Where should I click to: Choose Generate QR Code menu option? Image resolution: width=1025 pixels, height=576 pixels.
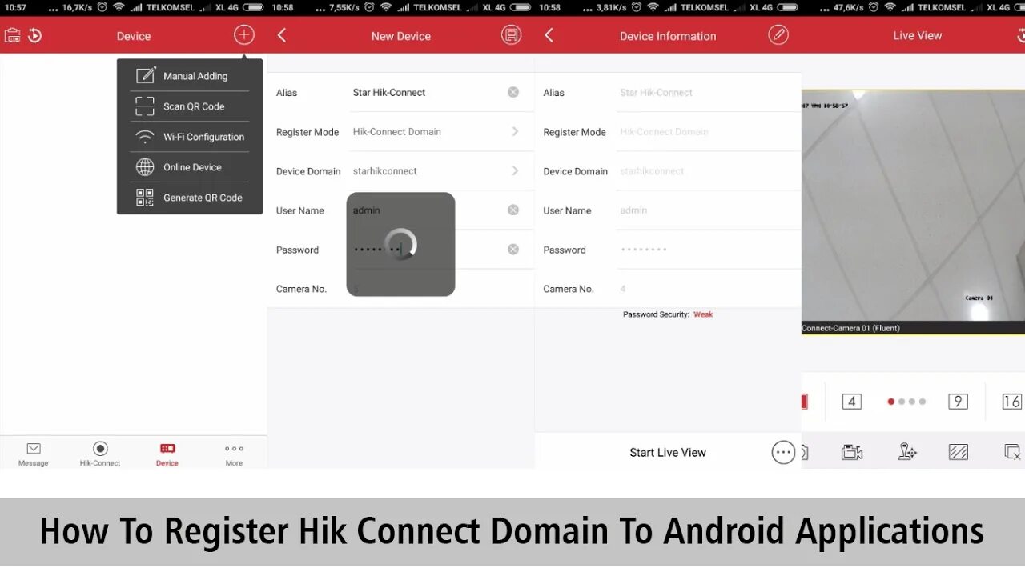pos(190,198)
